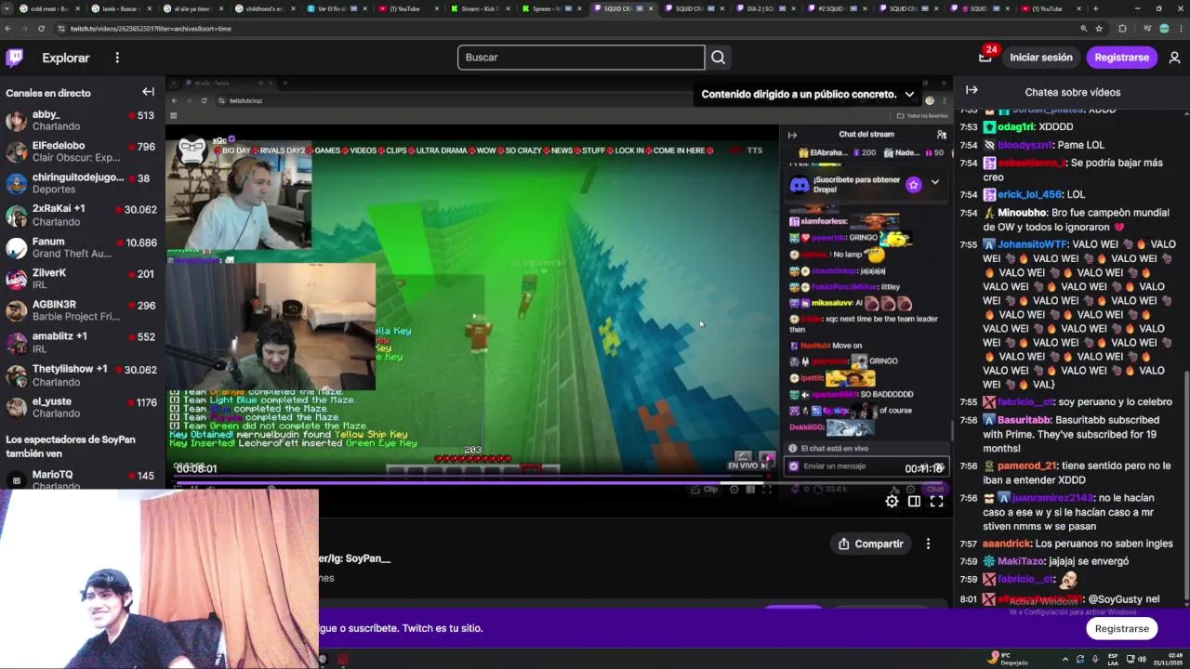Click user aaandrick in chat replay
The image size is (1190, 669).
pyautogui.click(x=1007, y=544)
